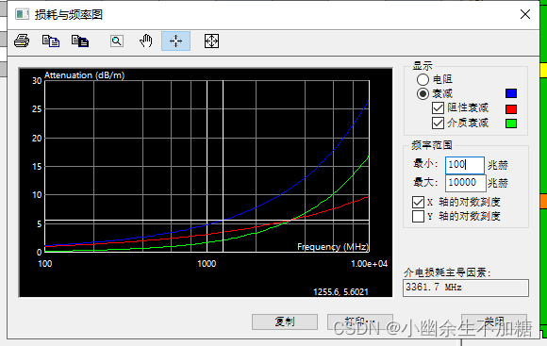Click the 最小 frequency input field
This screenshot has width=547, height=346.
[x=465, y=165]
